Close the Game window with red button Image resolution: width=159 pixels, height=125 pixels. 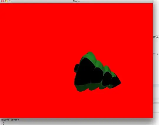click(x=2, y=1)
